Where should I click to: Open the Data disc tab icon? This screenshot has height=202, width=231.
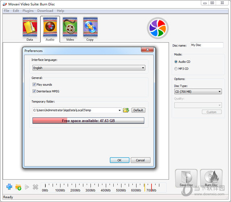(30, 27)
